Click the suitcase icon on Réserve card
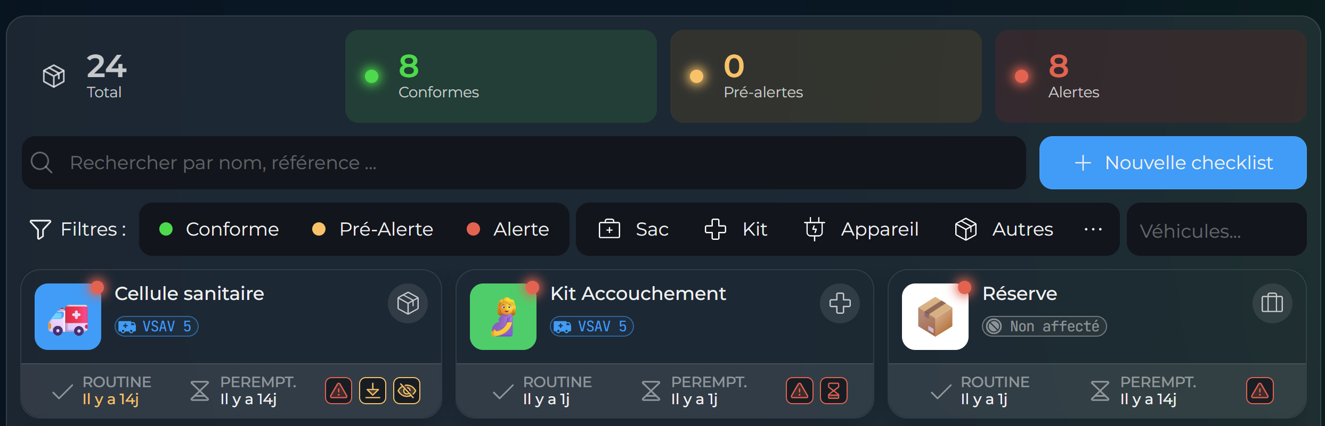Viewport: 1325px width, 426px height. coord(1272,304)
